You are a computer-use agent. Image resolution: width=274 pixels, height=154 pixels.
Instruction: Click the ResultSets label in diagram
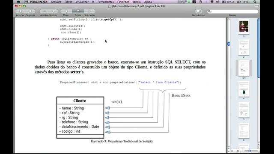click(x=181, y=95)
